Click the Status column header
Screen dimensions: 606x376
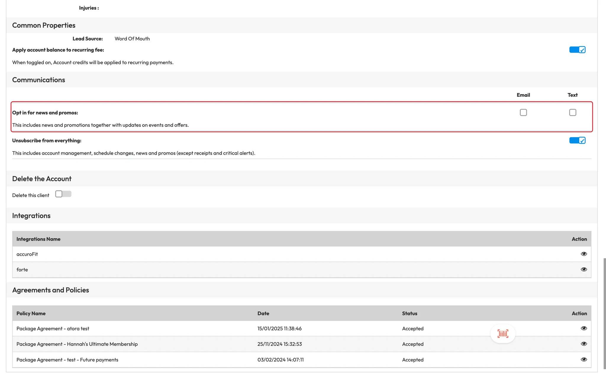coord(410,313)
